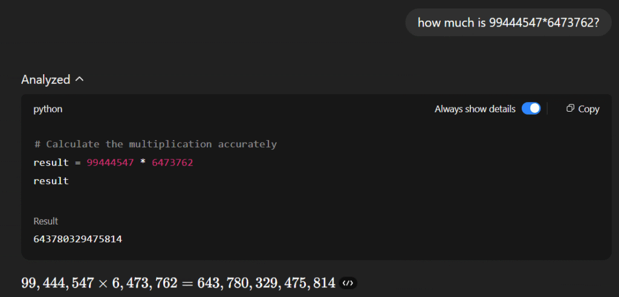Turn off the Always show details switch
Screen dimensions: 619x297
(531, 109)
